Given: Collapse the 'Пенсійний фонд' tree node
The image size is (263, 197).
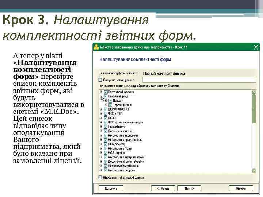Looking at the screenshot, I should 101,96.
